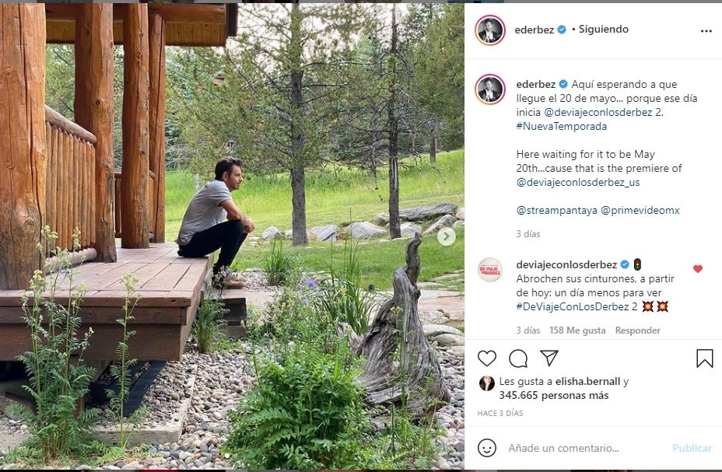The width and height of the screenshot is (722, 472).
Task: Open the comment bubble icon
Action: point(518,358)
